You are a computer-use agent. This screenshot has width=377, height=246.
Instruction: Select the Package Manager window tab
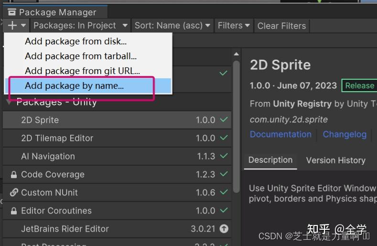click(55, 12)
